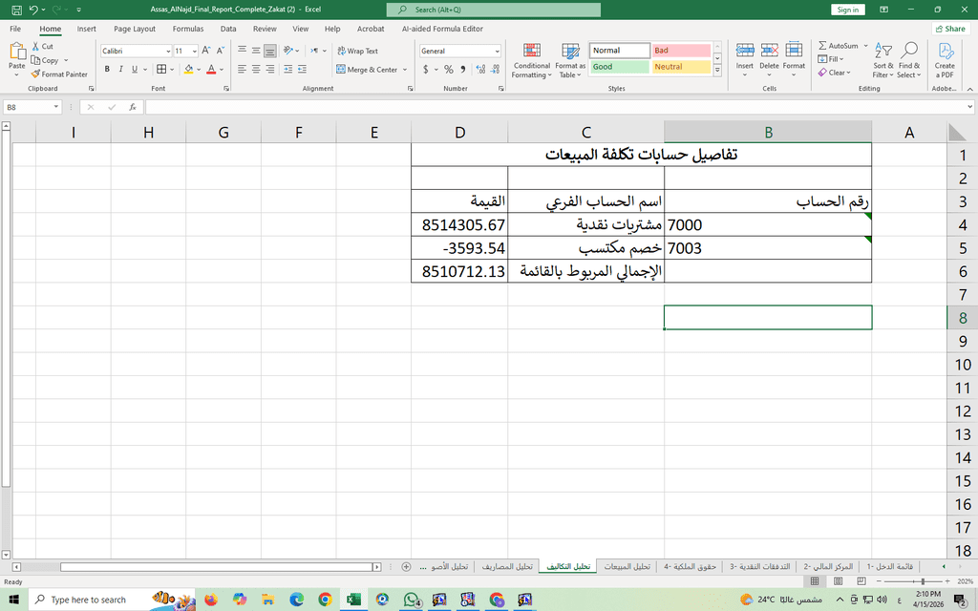The height and width of the screenshot is (611, 978).
Task: Click the Format Painter brush icon
Action: 35,74
